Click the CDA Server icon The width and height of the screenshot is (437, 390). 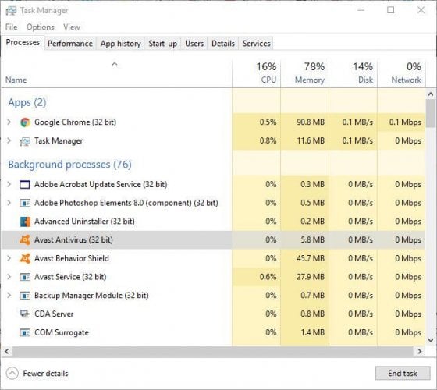(x=25, y=314)
